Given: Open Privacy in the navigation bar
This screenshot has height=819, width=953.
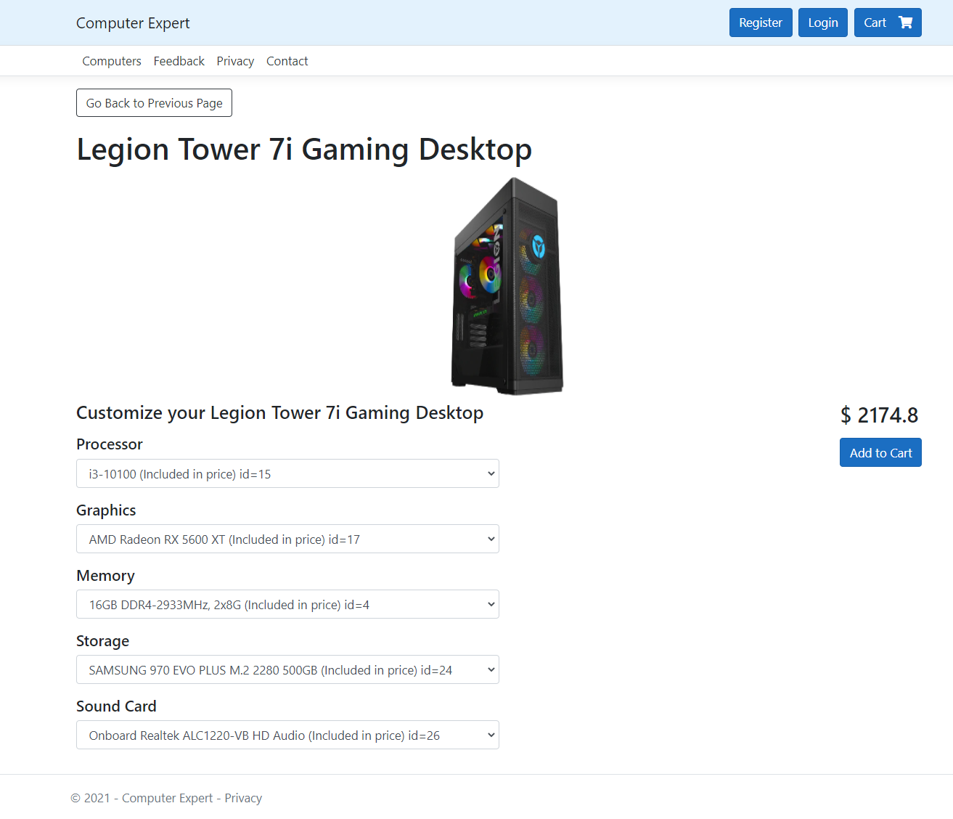Looking at the screenshot, I should 235,61.
